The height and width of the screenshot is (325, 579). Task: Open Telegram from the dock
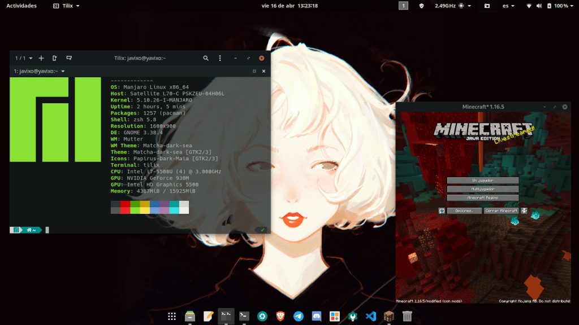[299, 317]
